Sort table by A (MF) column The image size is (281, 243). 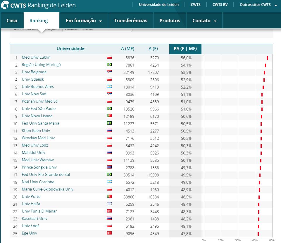coord(127,49)
